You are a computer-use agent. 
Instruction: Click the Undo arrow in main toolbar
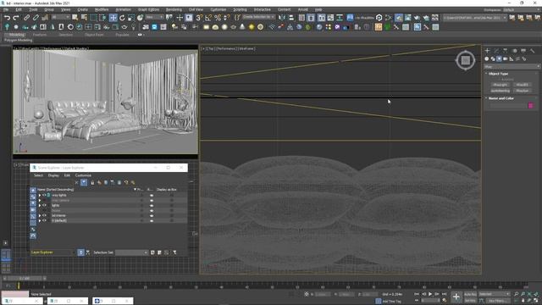[x=7, y=18]
